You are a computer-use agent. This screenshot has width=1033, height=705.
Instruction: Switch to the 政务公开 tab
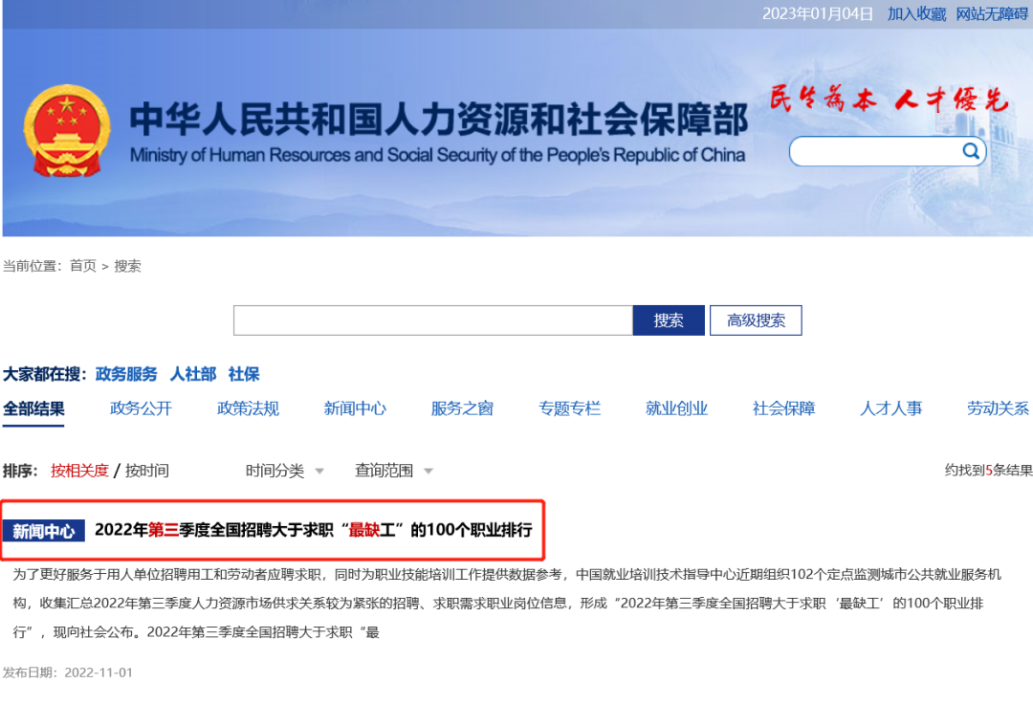(x=140, y=408)
